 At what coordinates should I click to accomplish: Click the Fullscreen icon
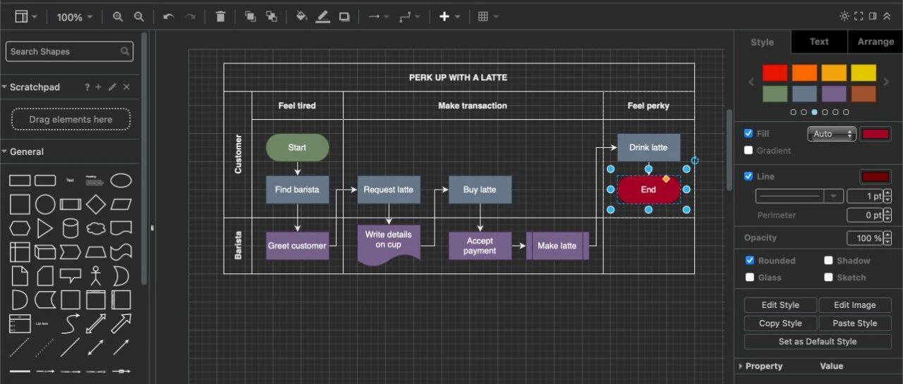(859, 16)
